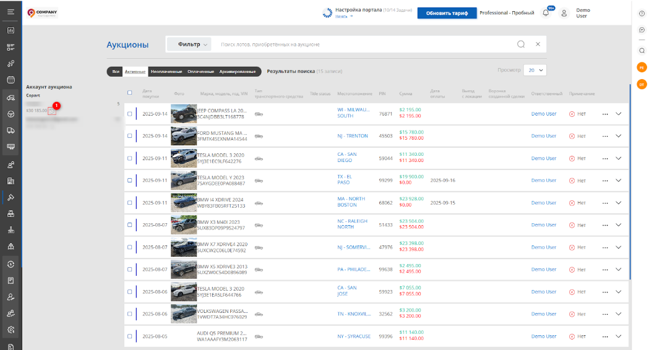Open the Просмотр page size dropdown
657x350 pixels.
(x=535, y=70)
